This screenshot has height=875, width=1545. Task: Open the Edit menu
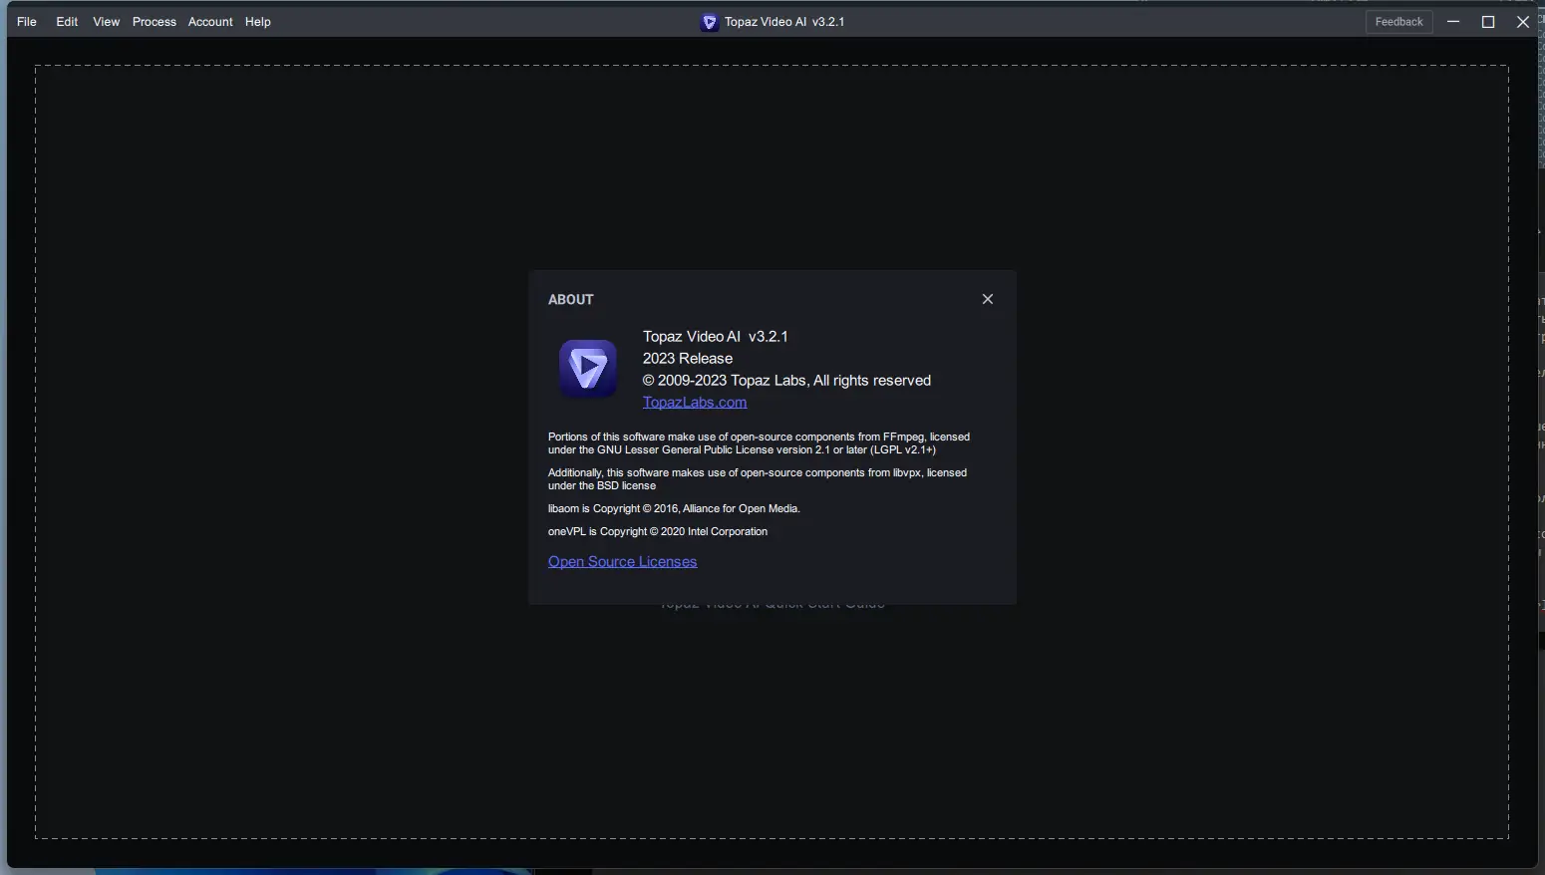tap(67, 22)
